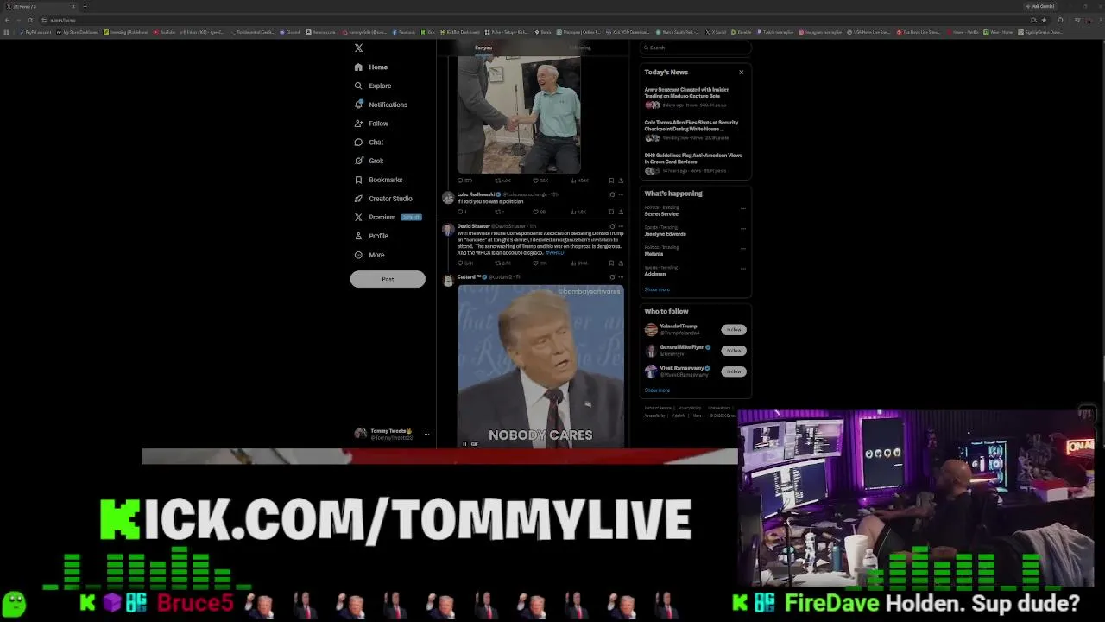The width and height of the screenshot is (1105, 622).
Task: Show more under Who to follow
Action: point(657,390)
